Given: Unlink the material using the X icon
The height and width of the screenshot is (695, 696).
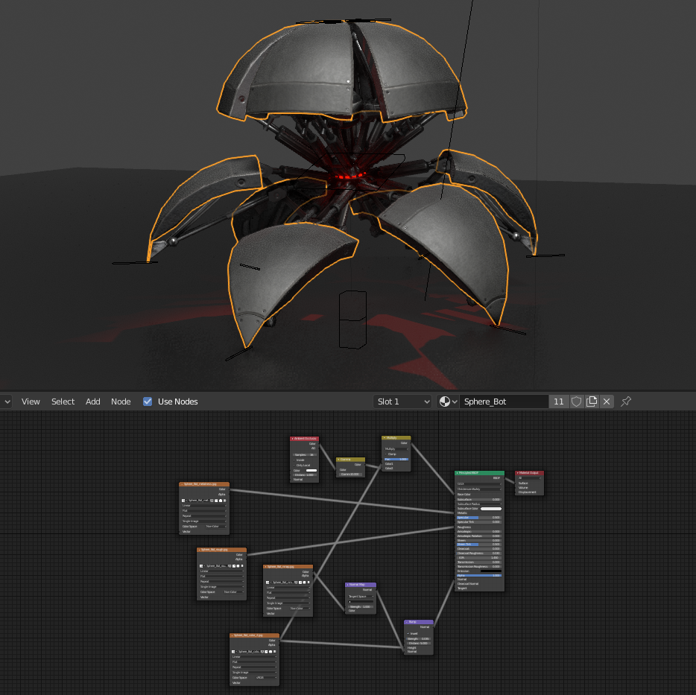Looking at the screenshot, I should [x=606, y=402].
